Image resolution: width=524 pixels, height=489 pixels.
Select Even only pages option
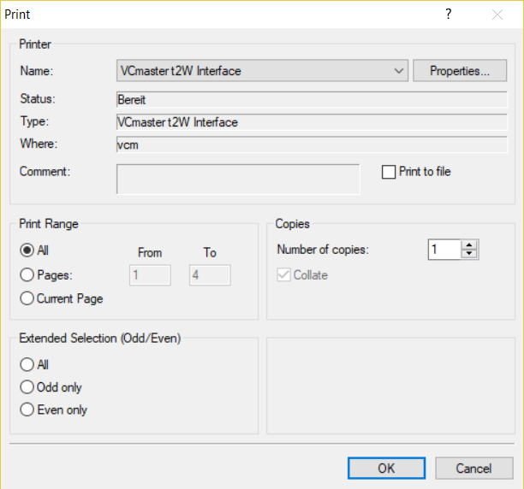pyautogui.click(x=27, y=409)
